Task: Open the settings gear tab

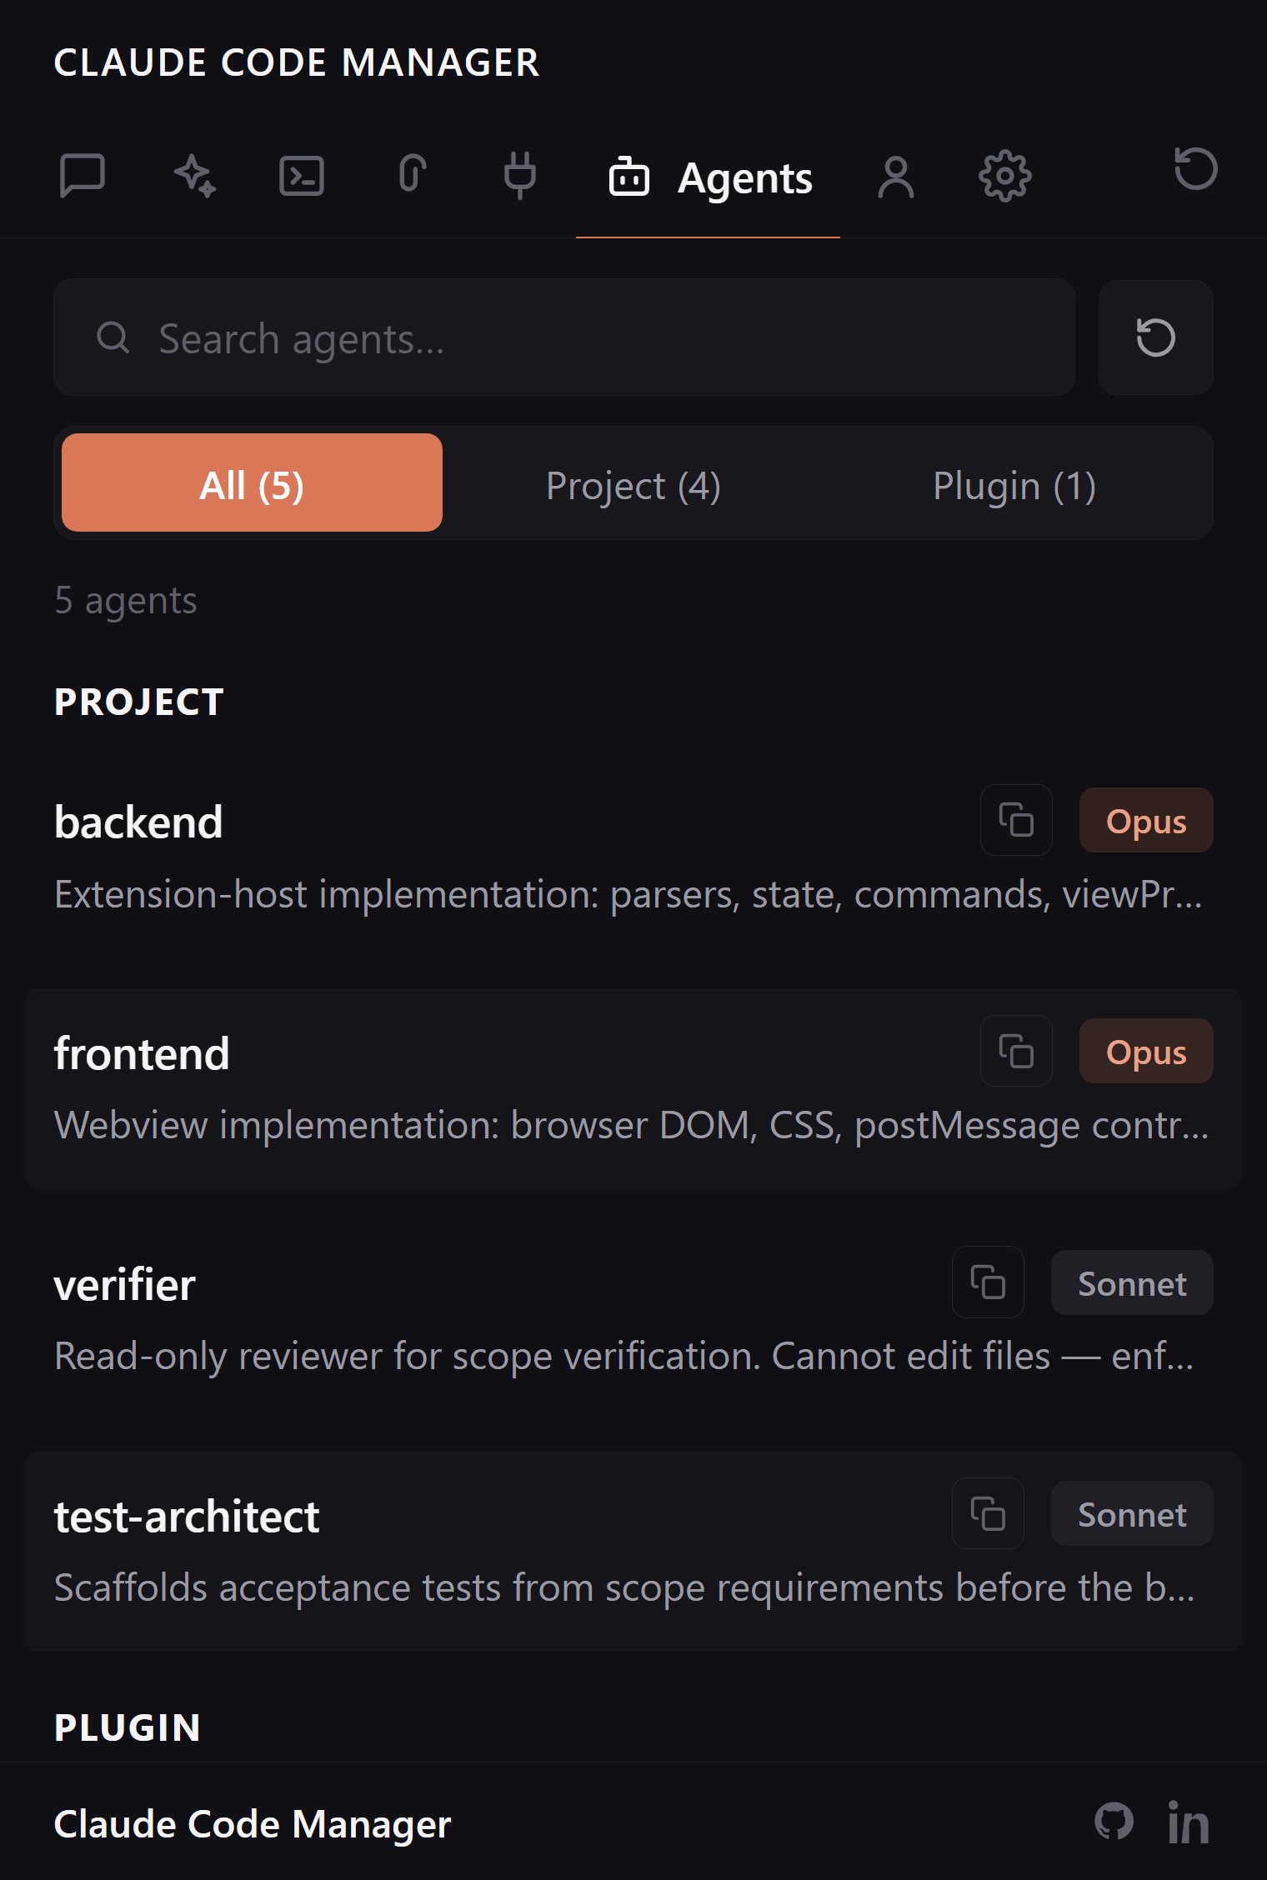Action: tap(1004, 176)
